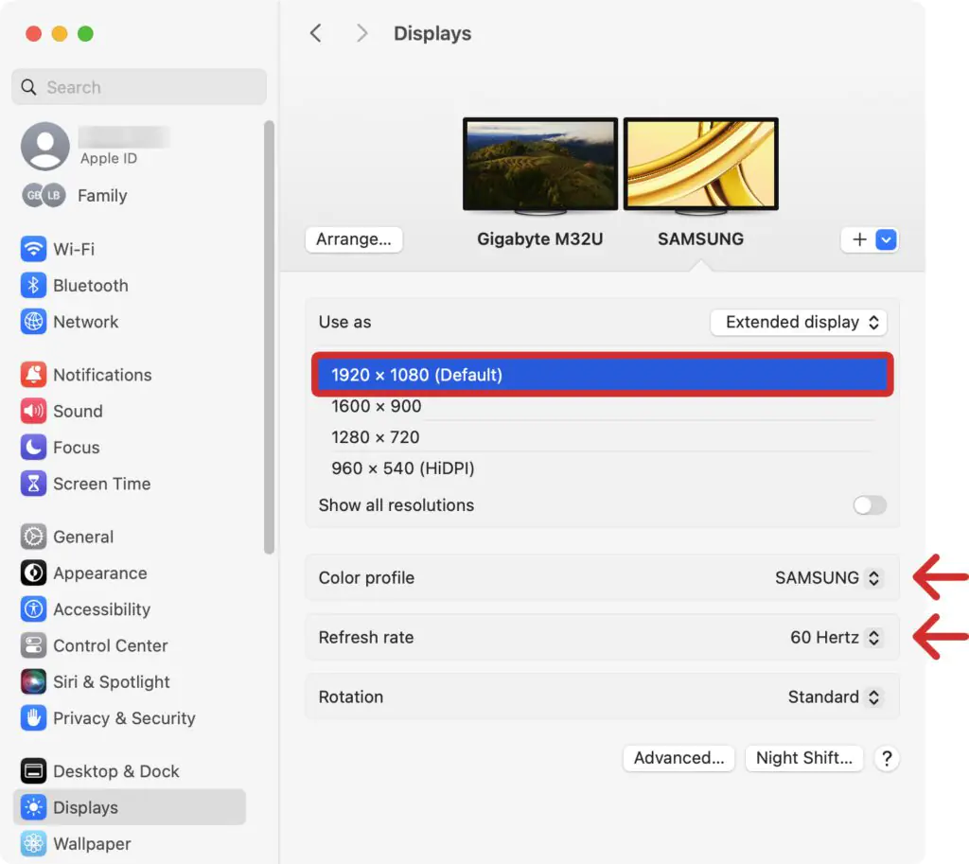This screenshot has width=969, height=864.
Task: Switch to Wallpaper settings
Action: (x=91, y=843)
